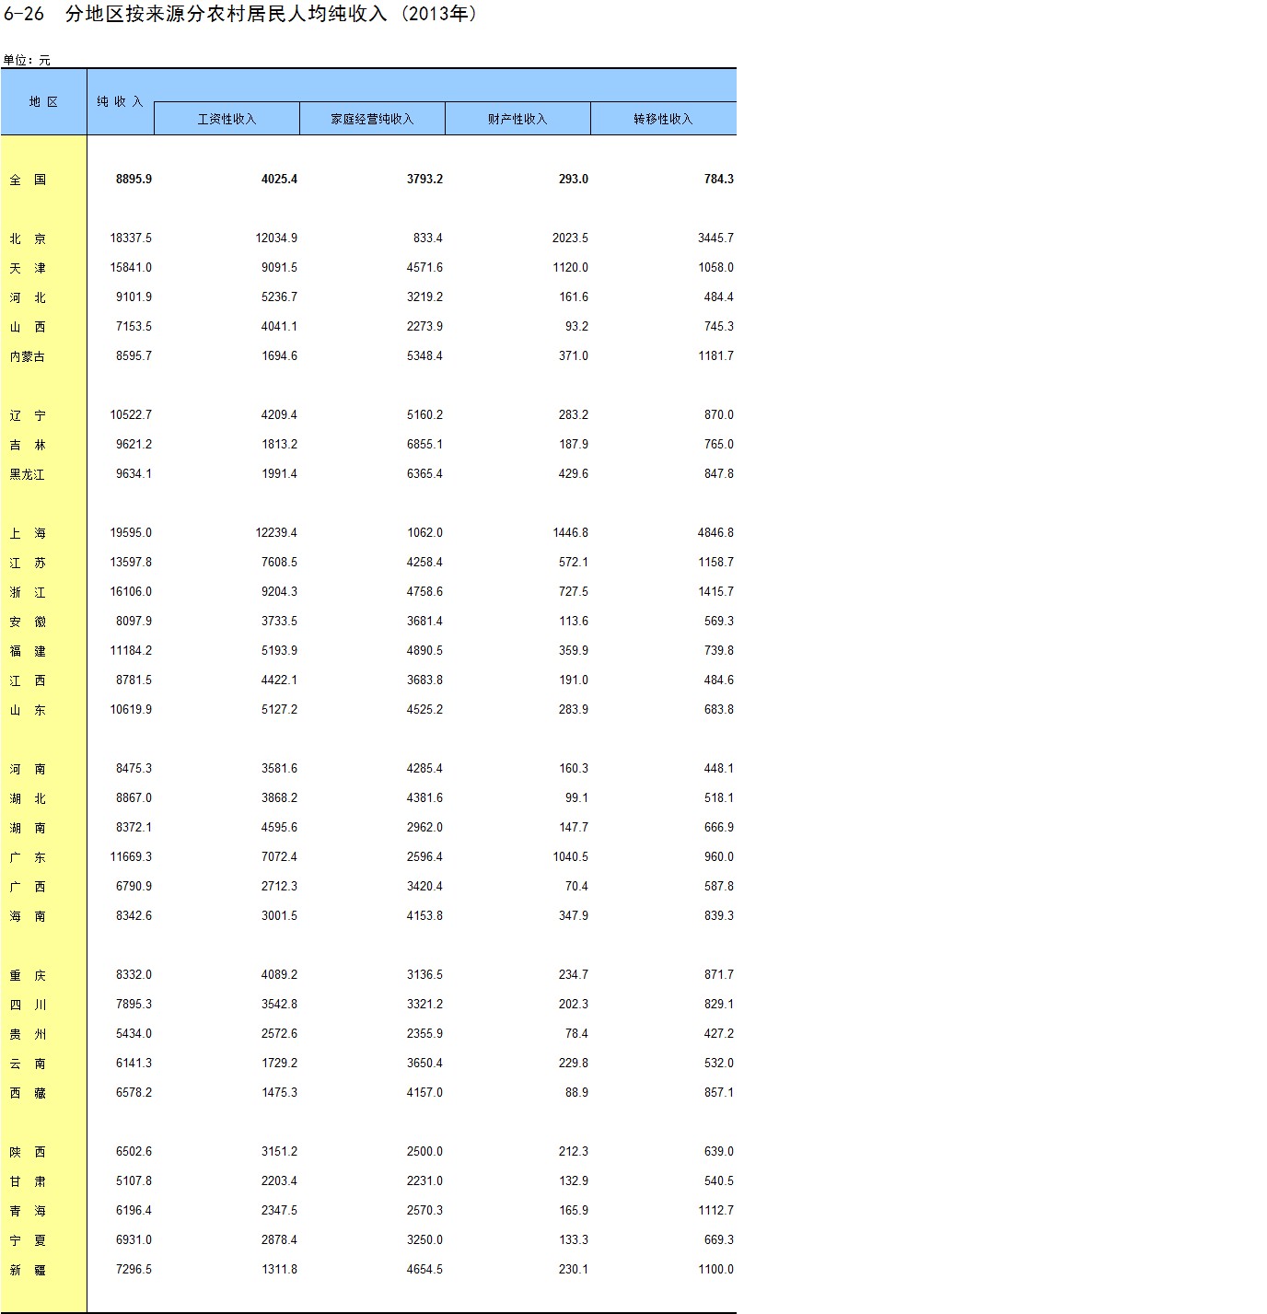The image size is (1267, 1314).
Task: Select the 云南 row label
Action: click(x=28, y=1064)
